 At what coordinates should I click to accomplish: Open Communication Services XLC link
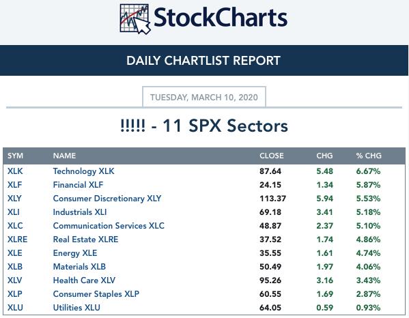click(x=109, y=226)
